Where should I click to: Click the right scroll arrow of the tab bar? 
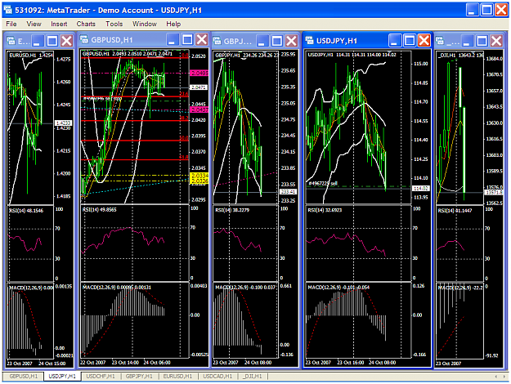click(504, 376)
